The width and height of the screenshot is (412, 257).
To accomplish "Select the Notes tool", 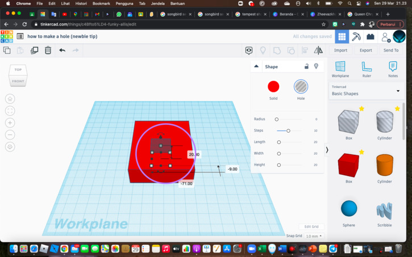I will (393, 69).
